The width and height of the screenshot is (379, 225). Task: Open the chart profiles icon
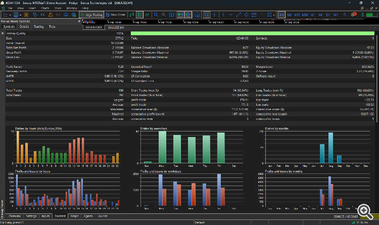[16, 15]
